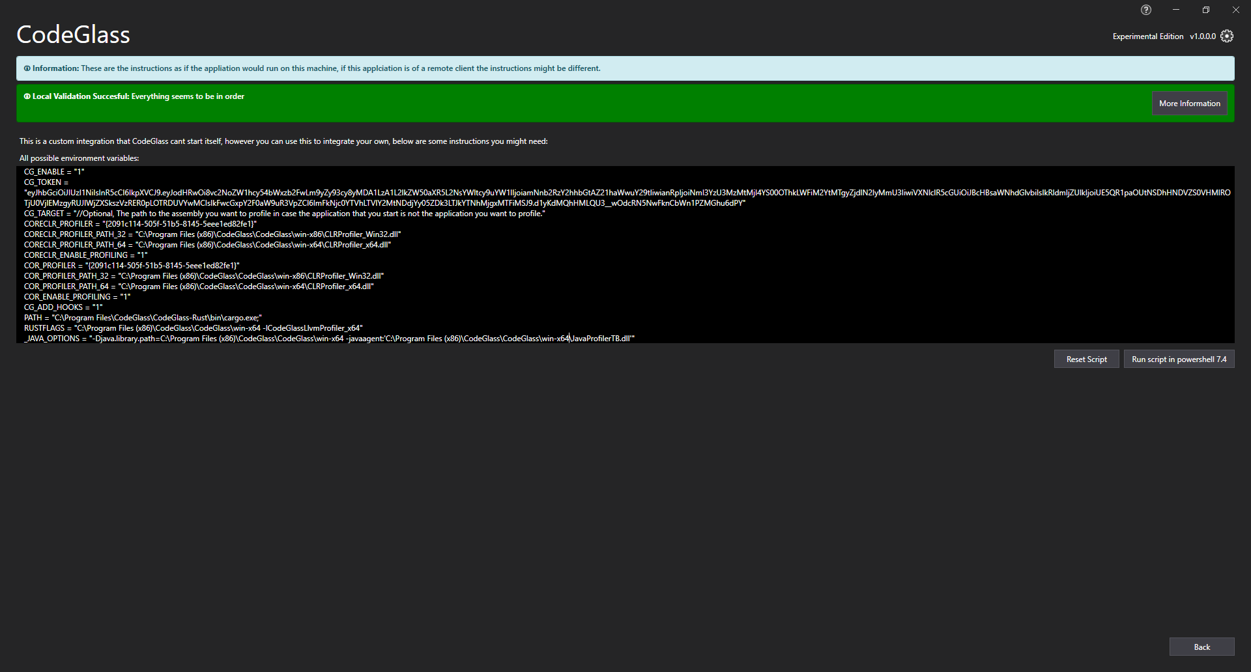Click the CG_ADD_HOOKS = "1" line
This screenshot has width=1251, height=672.
coord(63,307)
